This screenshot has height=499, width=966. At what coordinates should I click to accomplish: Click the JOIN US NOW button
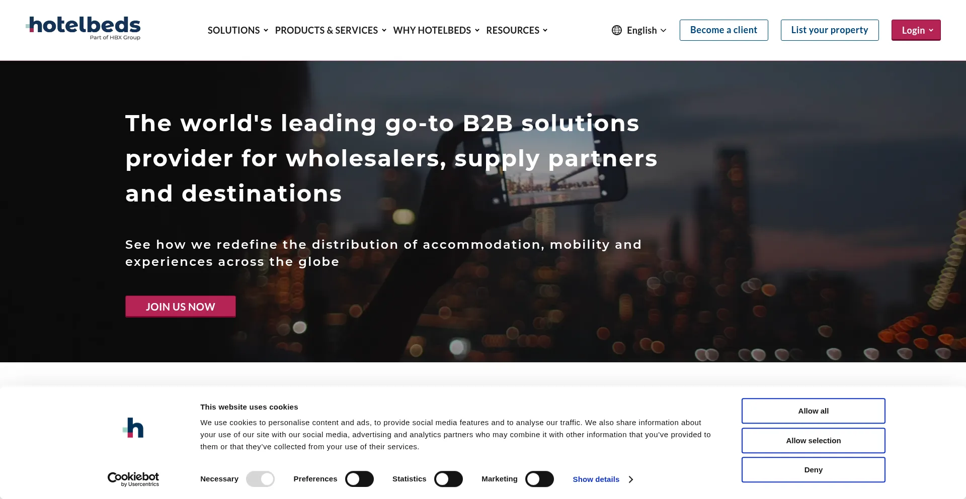click(x=181, y=307)
